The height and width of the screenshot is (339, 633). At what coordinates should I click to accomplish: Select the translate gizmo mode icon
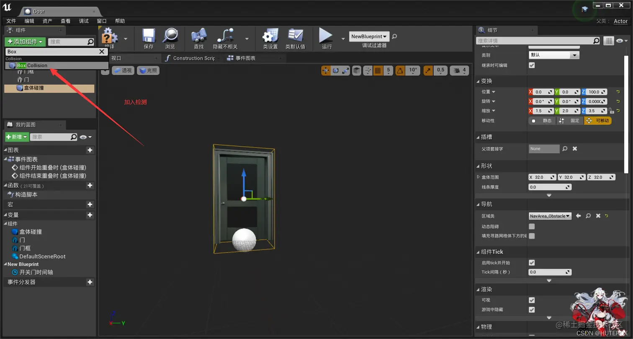tap(326, 71)
